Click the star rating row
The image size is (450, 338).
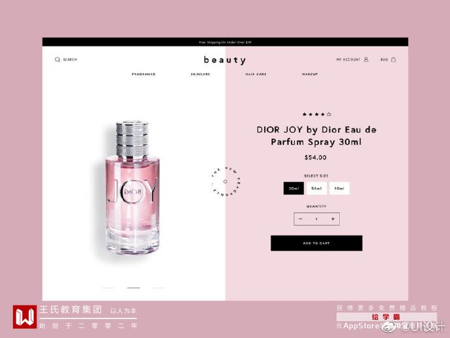(316, 114)
